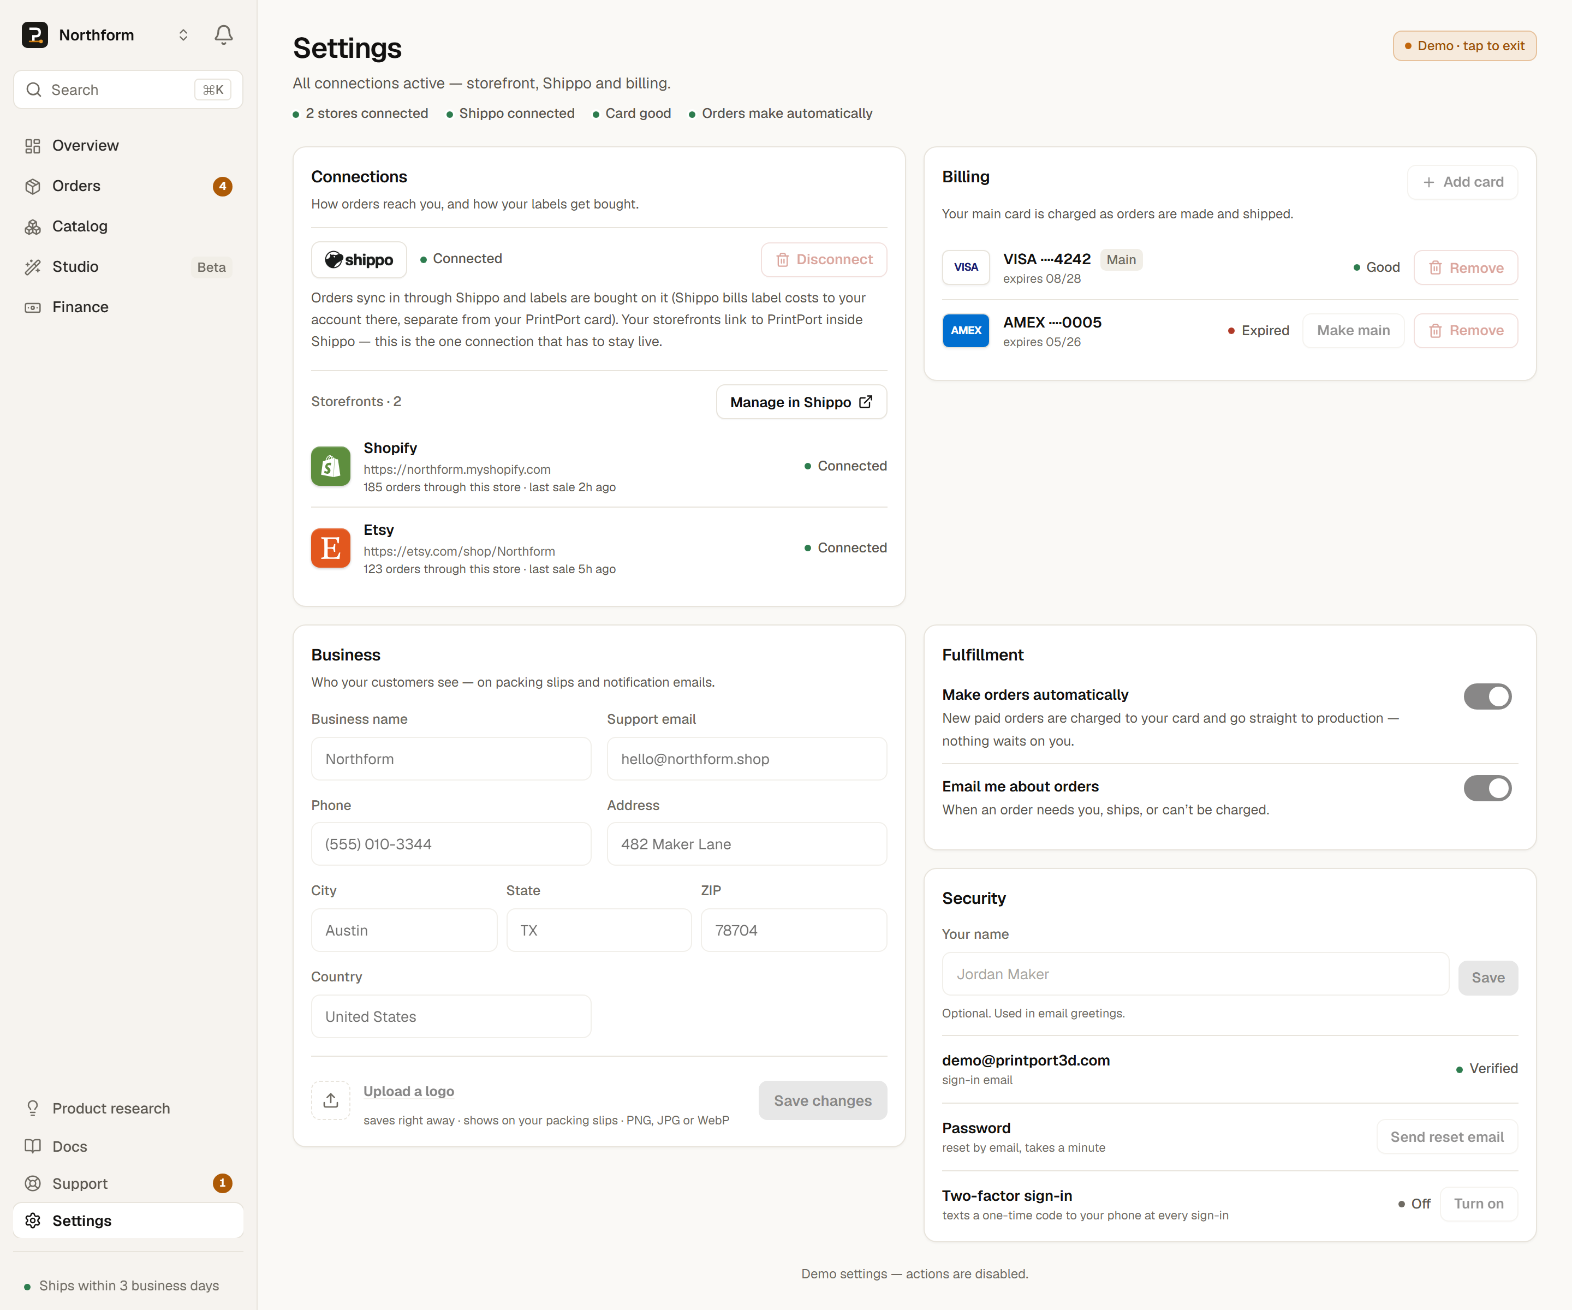Toggle Email me about orders switch
The width and height of the screenshot is (1572, 1310).
pyautogui.click(x=1487, y=788)
